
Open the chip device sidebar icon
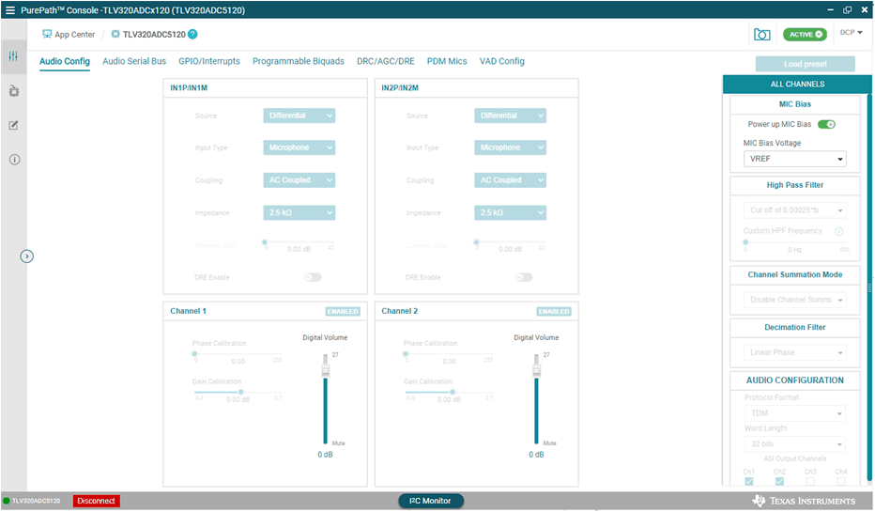tap(13, 91)
